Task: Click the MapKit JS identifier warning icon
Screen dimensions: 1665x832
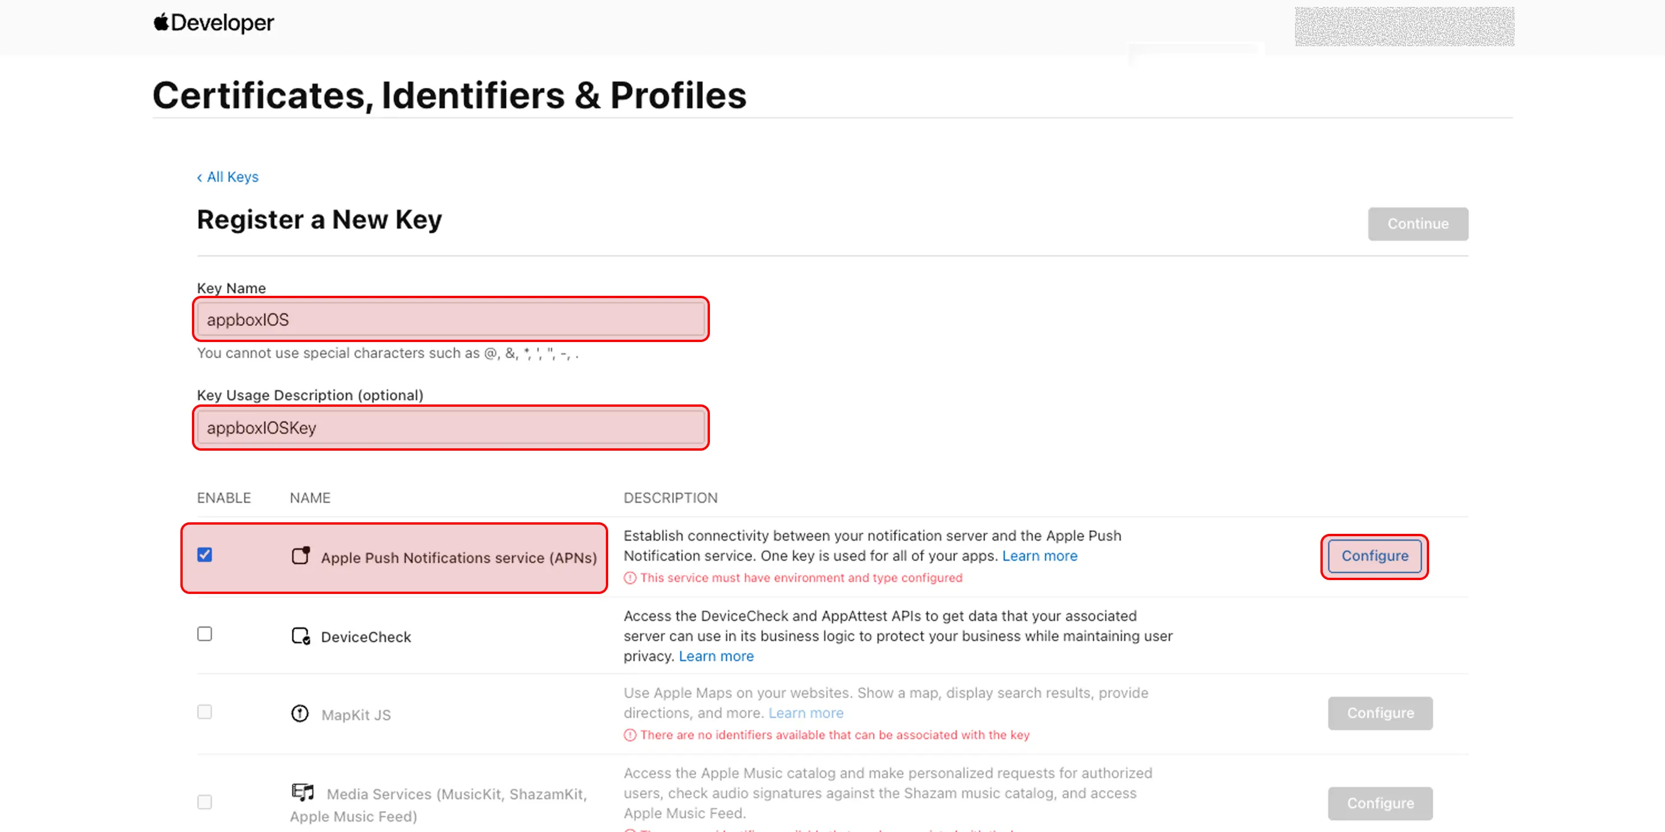Action: pyautogui.click(x=630, y=735)
